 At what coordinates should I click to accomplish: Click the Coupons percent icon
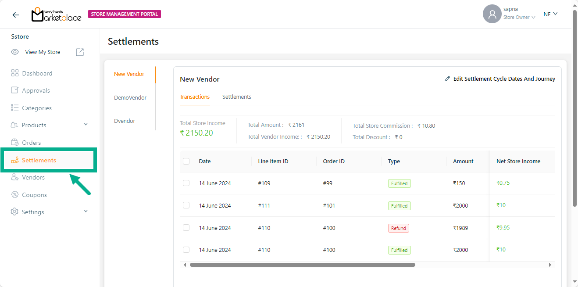point(15,195)
